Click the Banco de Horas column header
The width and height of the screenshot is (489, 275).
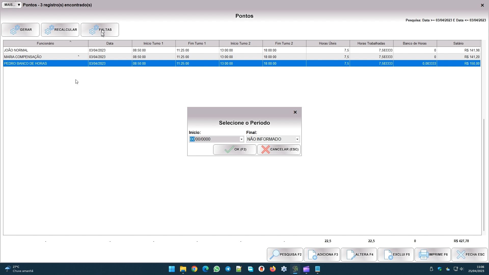[x=415, y=44]
